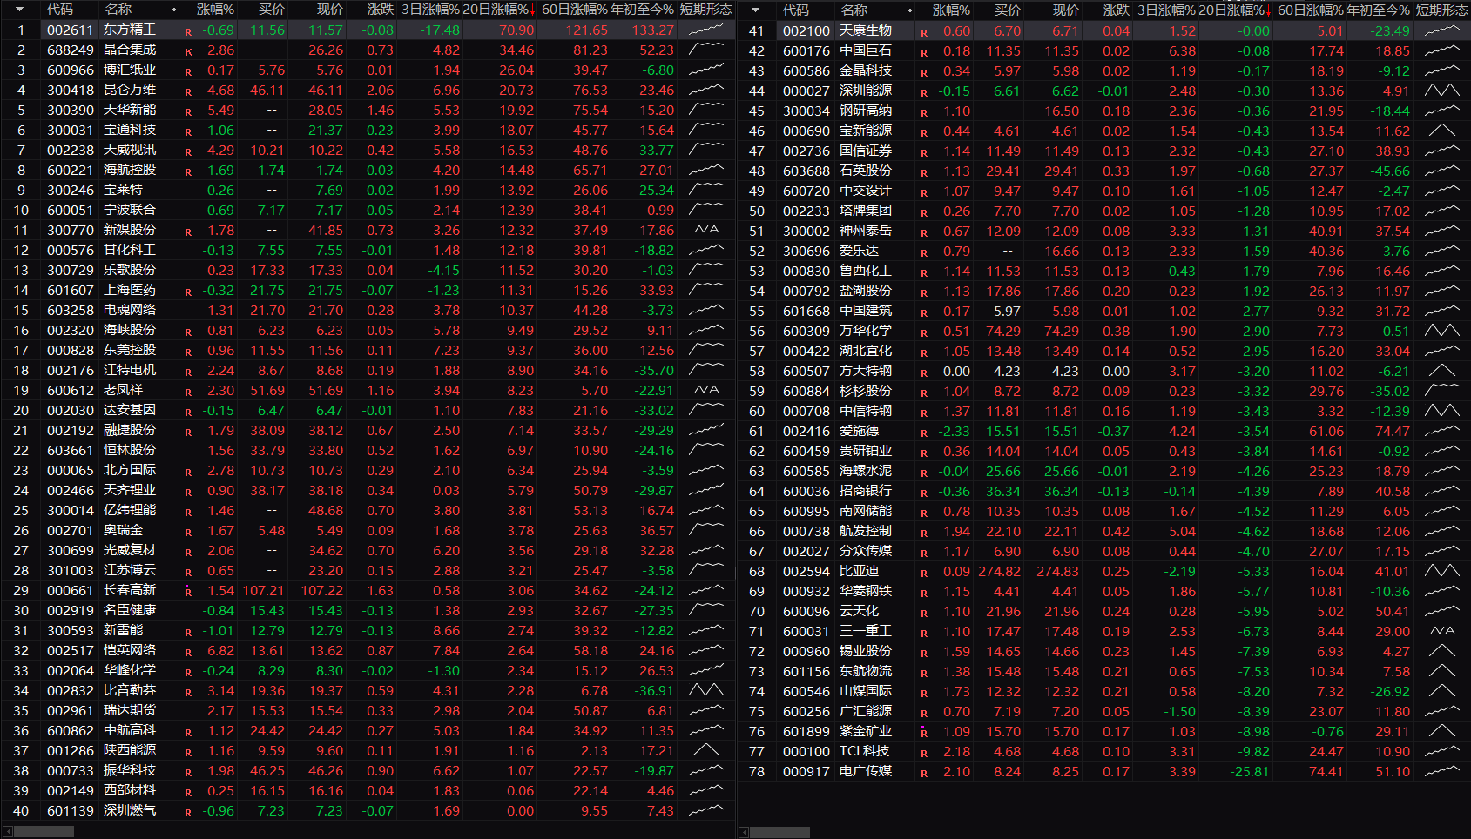Screen dimensions: 1471x839
Task: Click the trend sparkline for 深圳能源
Action: point(1441,91)
